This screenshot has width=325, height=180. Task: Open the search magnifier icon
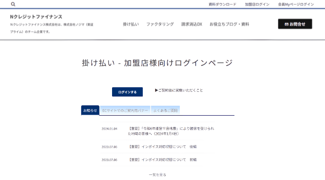click(x=13, y=4)
